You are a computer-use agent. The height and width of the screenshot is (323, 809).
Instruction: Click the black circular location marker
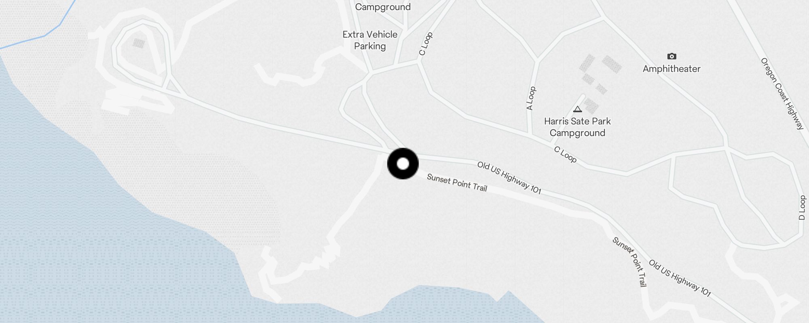coord(403,164)
